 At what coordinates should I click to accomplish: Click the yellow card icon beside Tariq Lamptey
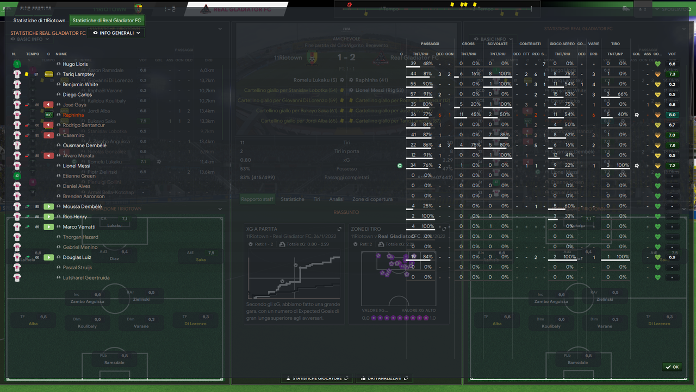click(x=26, y=74)
